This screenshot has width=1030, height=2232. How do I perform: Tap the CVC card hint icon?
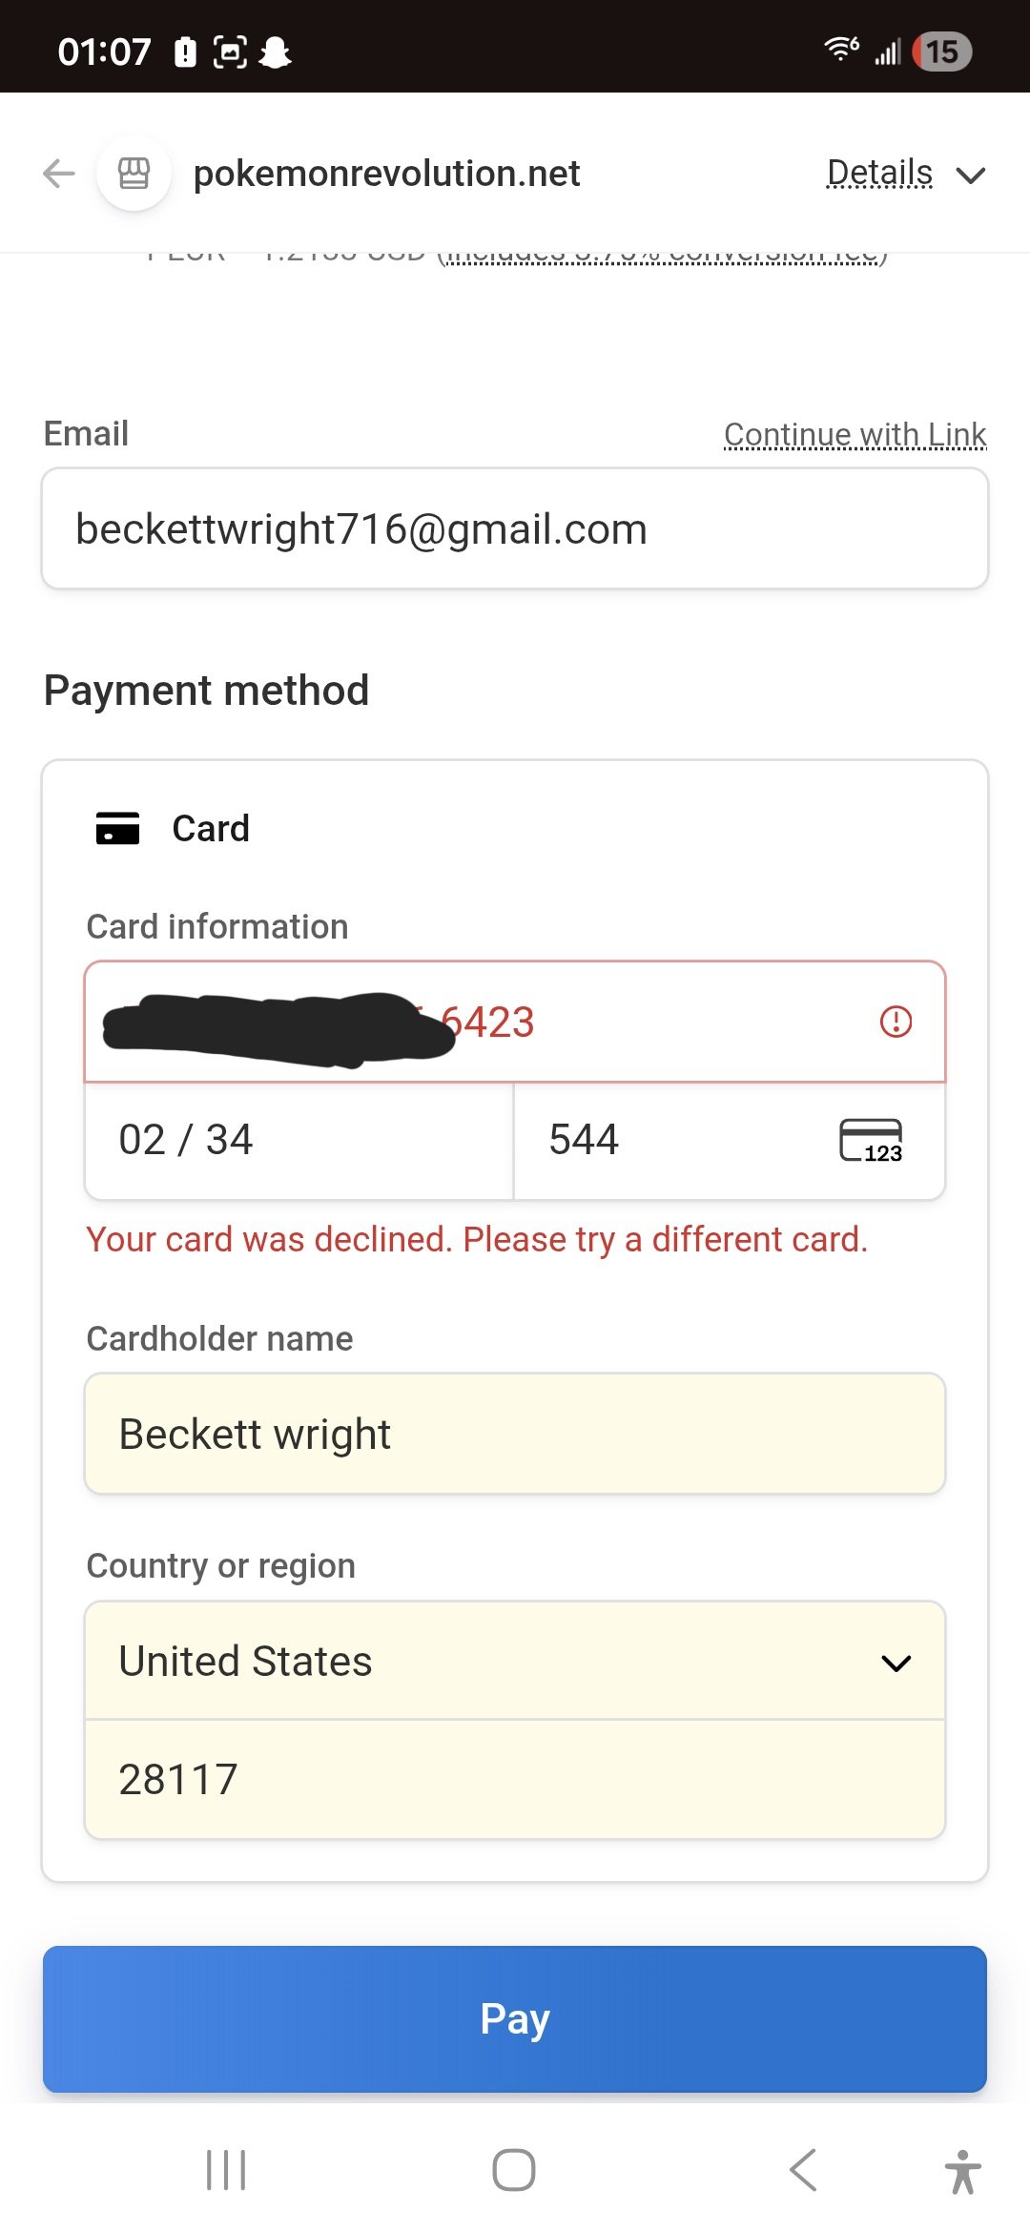tap(870, 1140)
